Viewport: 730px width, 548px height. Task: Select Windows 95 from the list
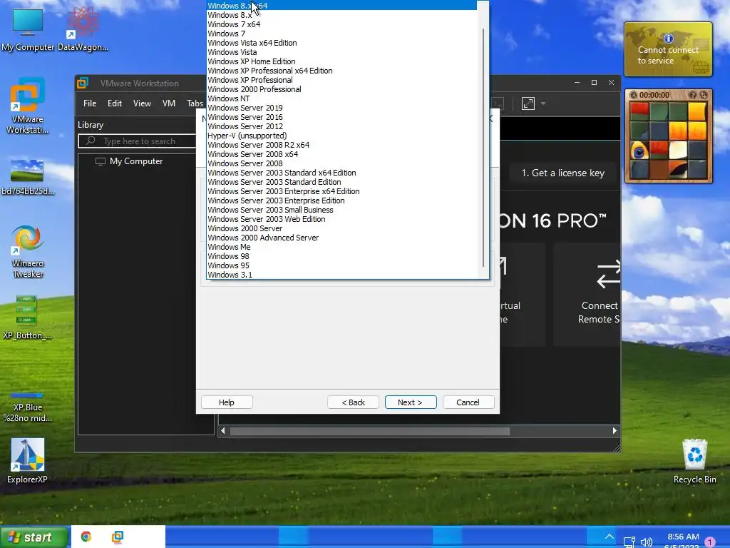(341, 265)
